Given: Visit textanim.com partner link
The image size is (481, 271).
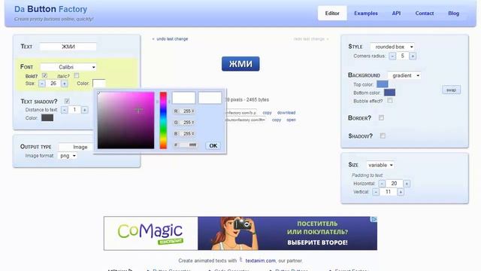Looking at the screenshot, I should (x=261, y=260).
